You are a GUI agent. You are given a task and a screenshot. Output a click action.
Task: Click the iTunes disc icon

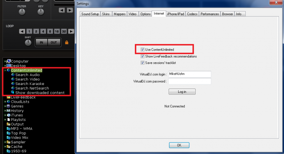(x=9, y=115)
